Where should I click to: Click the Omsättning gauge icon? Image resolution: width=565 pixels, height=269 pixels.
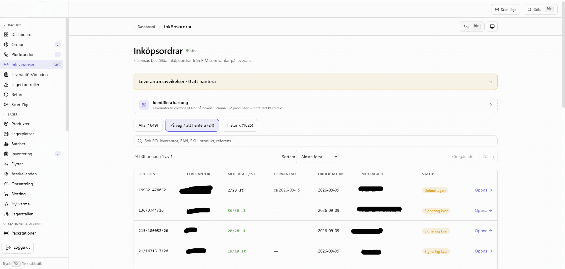[x=6, y=184]
